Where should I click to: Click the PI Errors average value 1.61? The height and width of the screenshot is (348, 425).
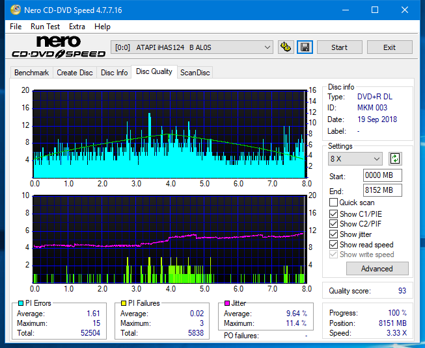[x=93, y=314]
